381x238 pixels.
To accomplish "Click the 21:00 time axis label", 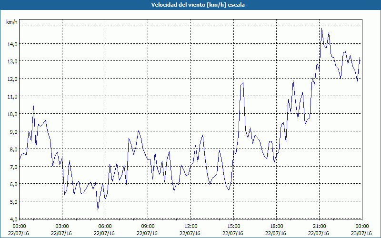I will [x=319, y=226].
